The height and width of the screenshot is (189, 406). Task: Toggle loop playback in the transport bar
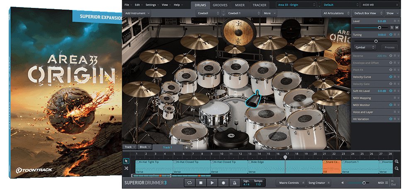click(190, 182)
